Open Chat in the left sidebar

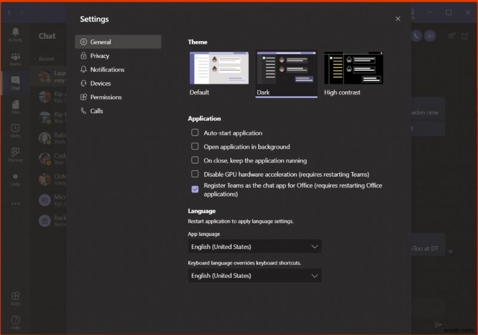pos(16,83)
